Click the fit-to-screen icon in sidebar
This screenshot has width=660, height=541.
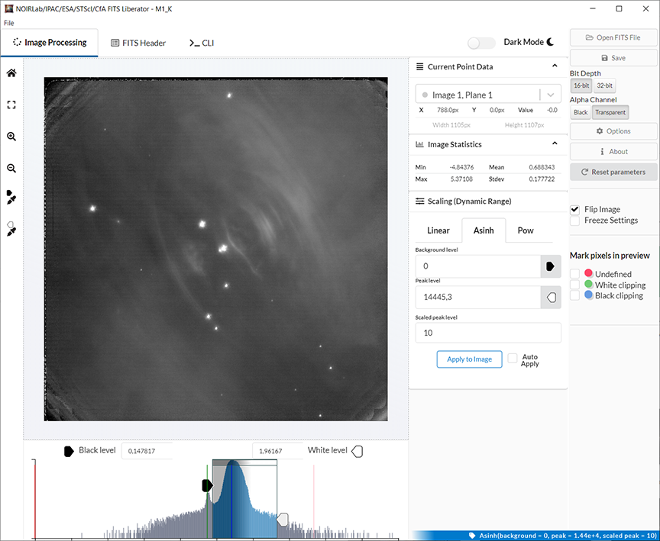11,105
